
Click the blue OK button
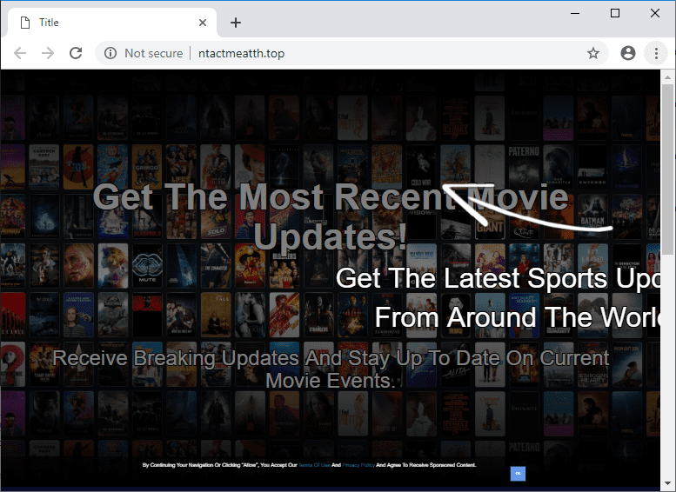pos(518,473)
